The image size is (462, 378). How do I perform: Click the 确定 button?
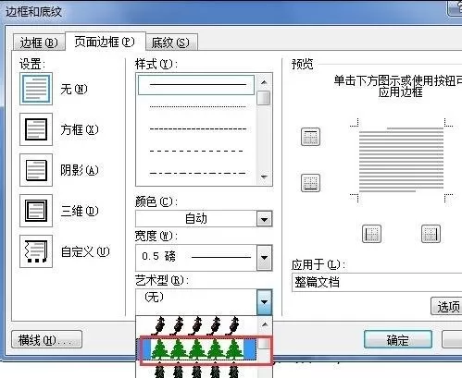click(x=398, y=339)
